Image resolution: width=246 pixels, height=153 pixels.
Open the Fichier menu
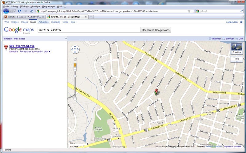click(x=6, y=6)
